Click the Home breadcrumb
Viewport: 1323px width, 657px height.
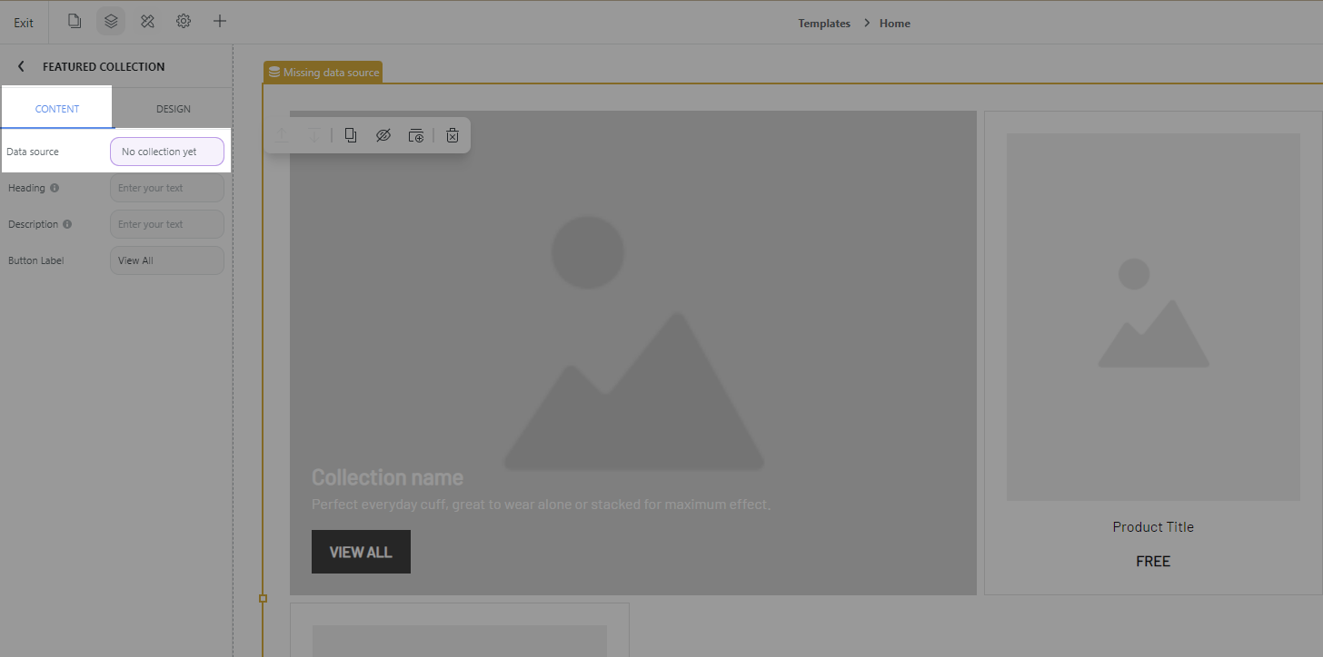pos(895,24)
